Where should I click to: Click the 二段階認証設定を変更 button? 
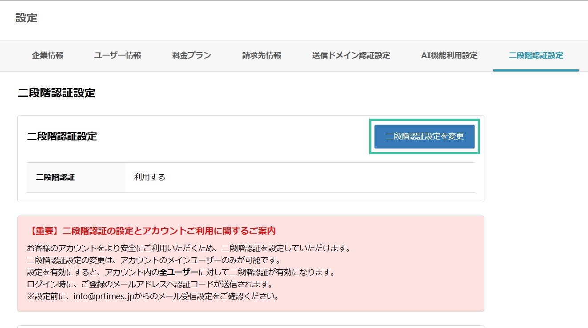tap(424, 137)
